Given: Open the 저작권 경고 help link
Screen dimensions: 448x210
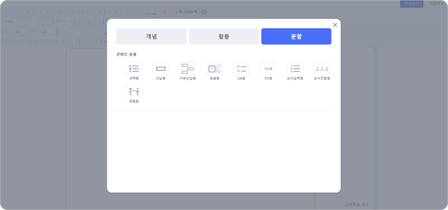Looking at the screenshot, I should (x=356, y=205).
